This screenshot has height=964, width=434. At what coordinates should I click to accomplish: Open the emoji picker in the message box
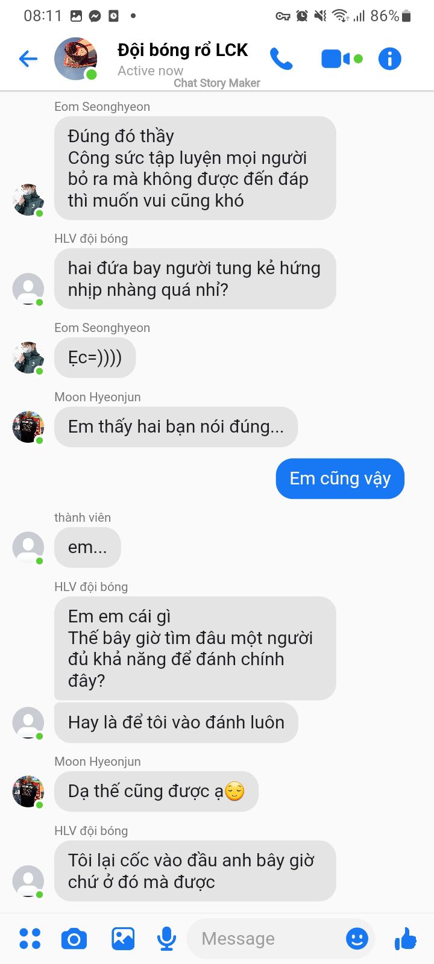click(x=357, y=939)
